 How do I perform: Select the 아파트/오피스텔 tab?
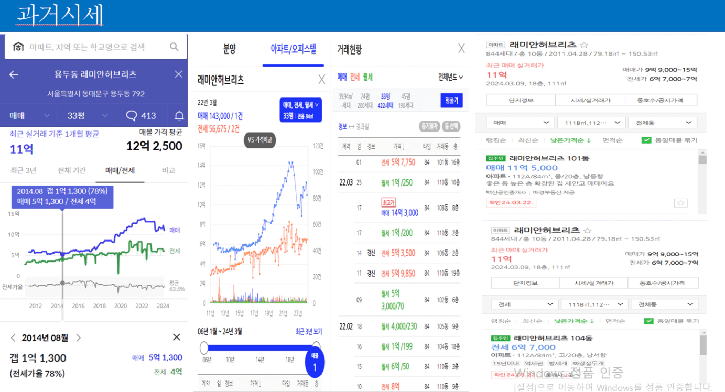(294, 49)
